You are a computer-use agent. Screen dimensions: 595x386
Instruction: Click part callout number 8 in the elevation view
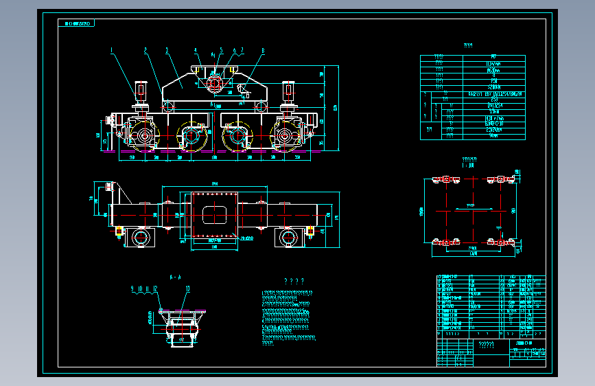click(263, 50)
